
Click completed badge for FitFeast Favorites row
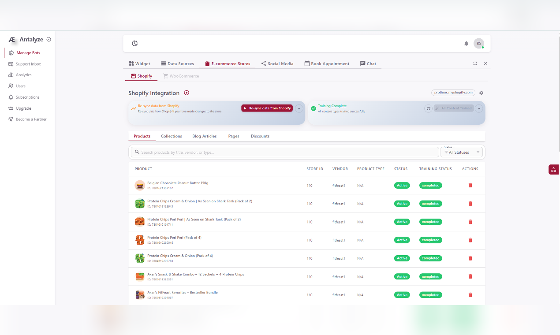coord(430,295)
